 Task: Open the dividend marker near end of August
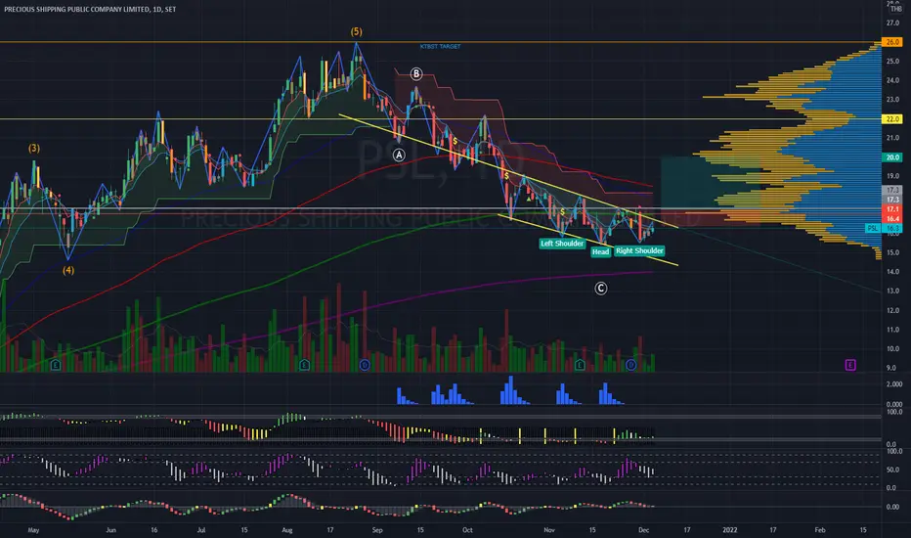coord(365,365)
